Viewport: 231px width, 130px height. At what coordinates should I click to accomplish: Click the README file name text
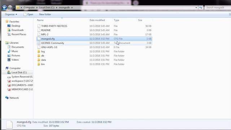click(x=46, y=30)
